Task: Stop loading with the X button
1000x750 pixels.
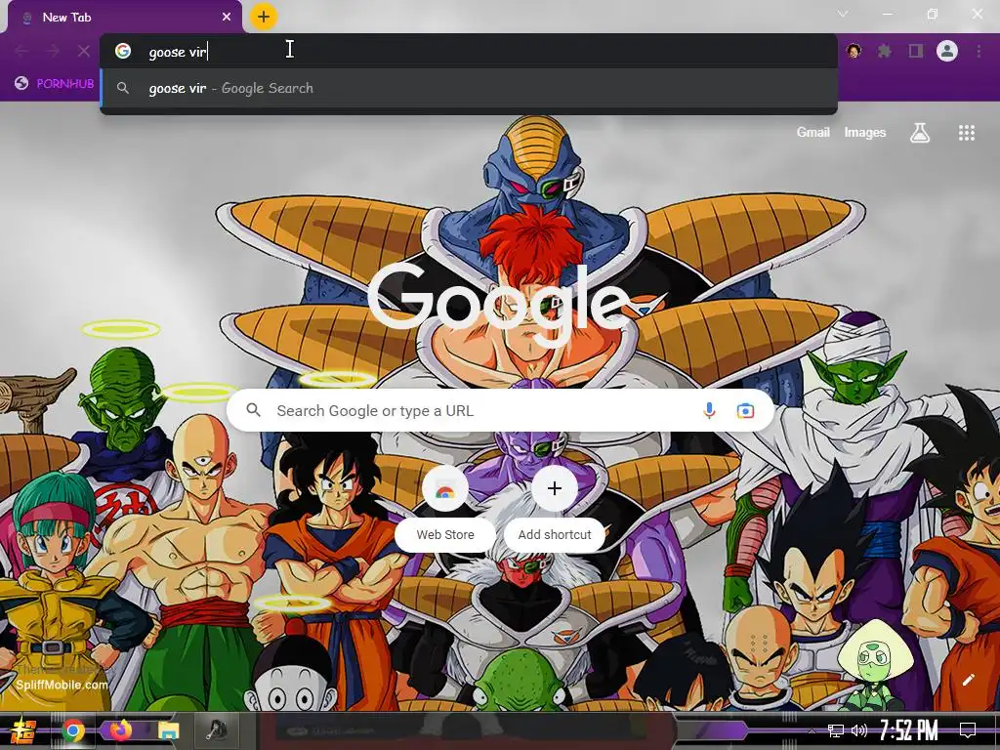Action: click(x=84, y=51)
